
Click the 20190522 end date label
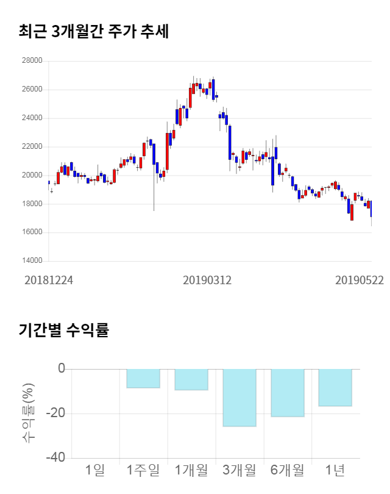[359, 280]
